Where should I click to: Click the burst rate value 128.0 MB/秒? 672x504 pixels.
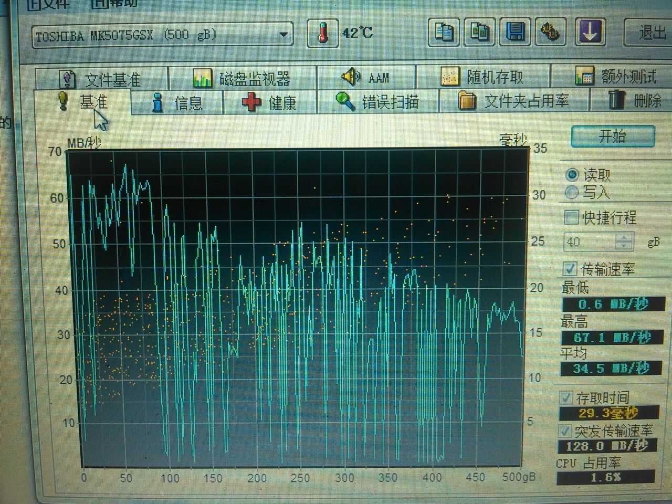point(607,446)
